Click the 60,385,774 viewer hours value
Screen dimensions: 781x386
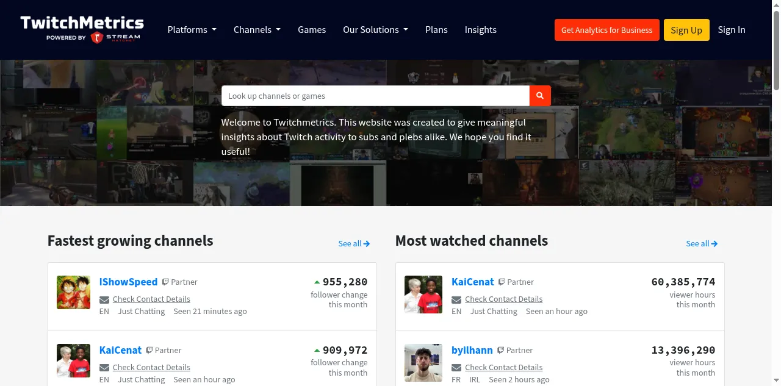683,282
